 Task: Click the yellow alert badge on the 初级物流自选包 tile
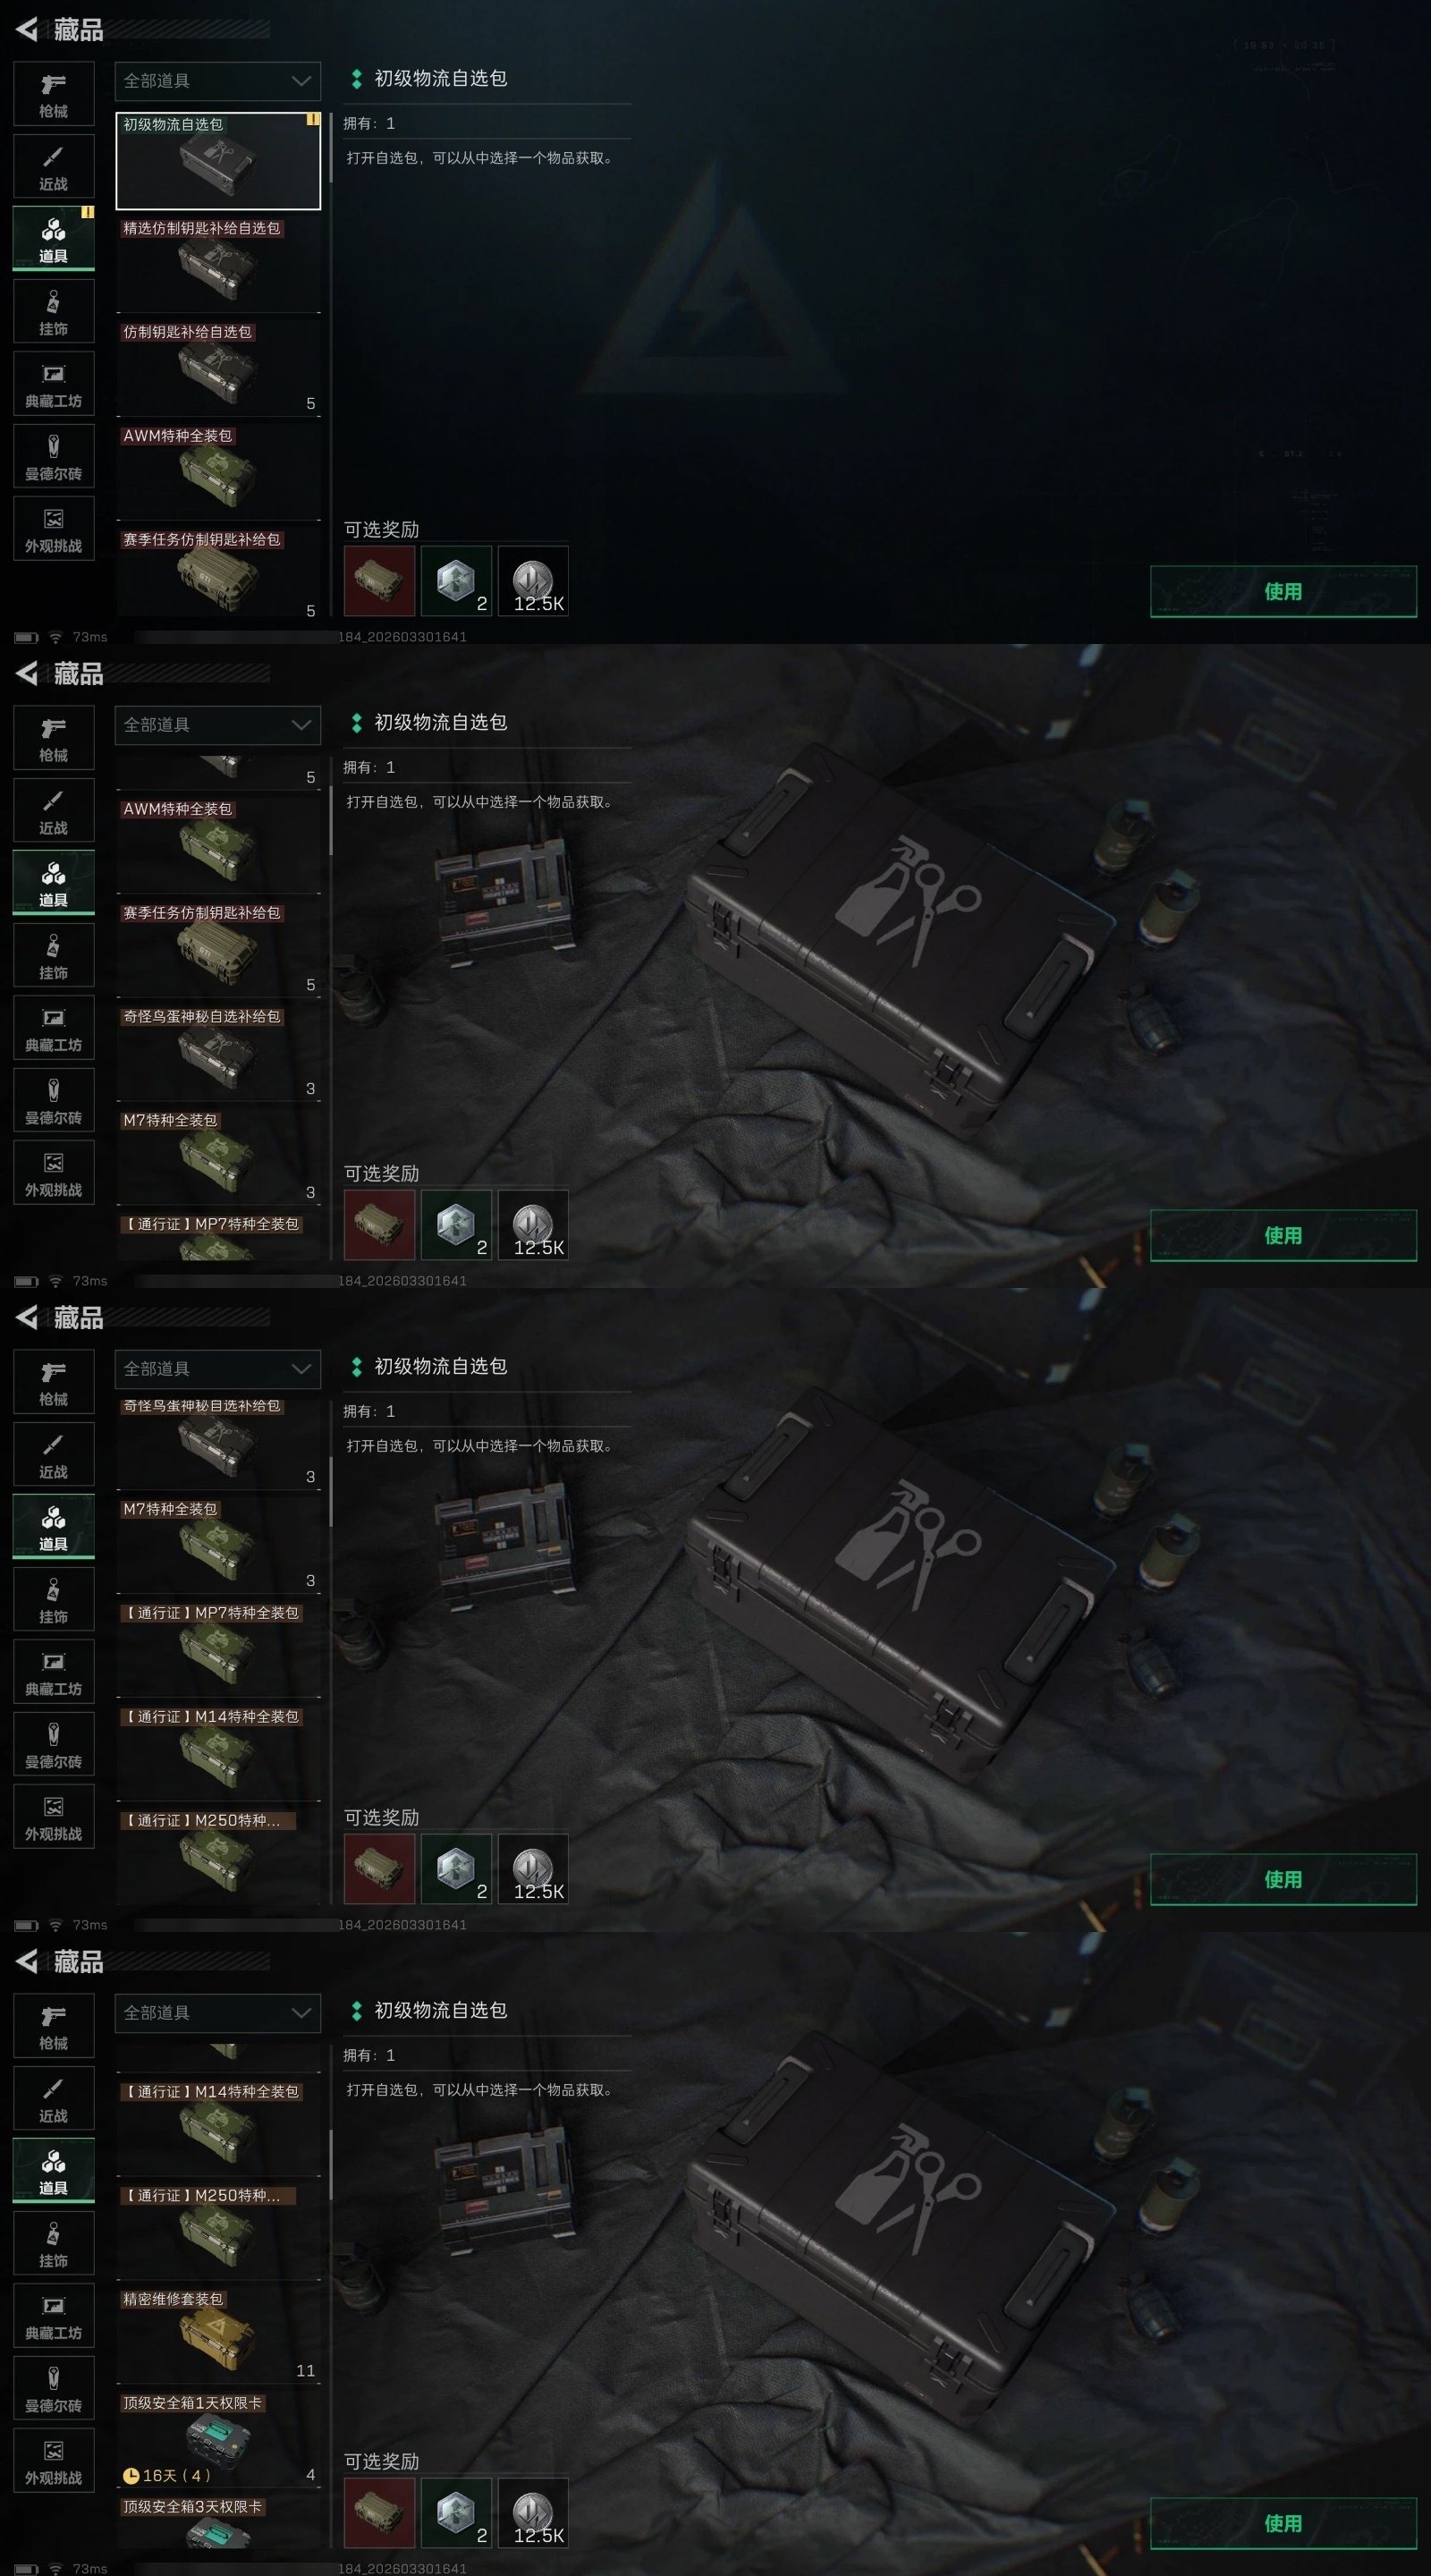[x=313, y=119]
